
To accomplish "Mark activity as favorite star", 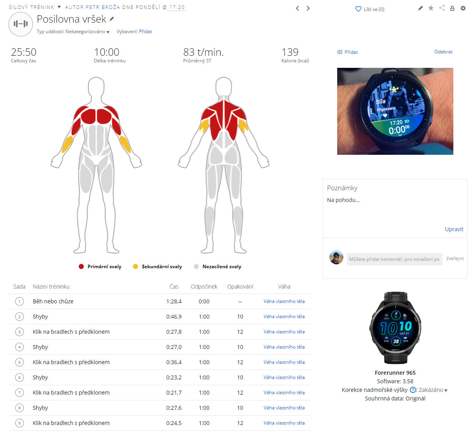I will (x=431, y=8).
